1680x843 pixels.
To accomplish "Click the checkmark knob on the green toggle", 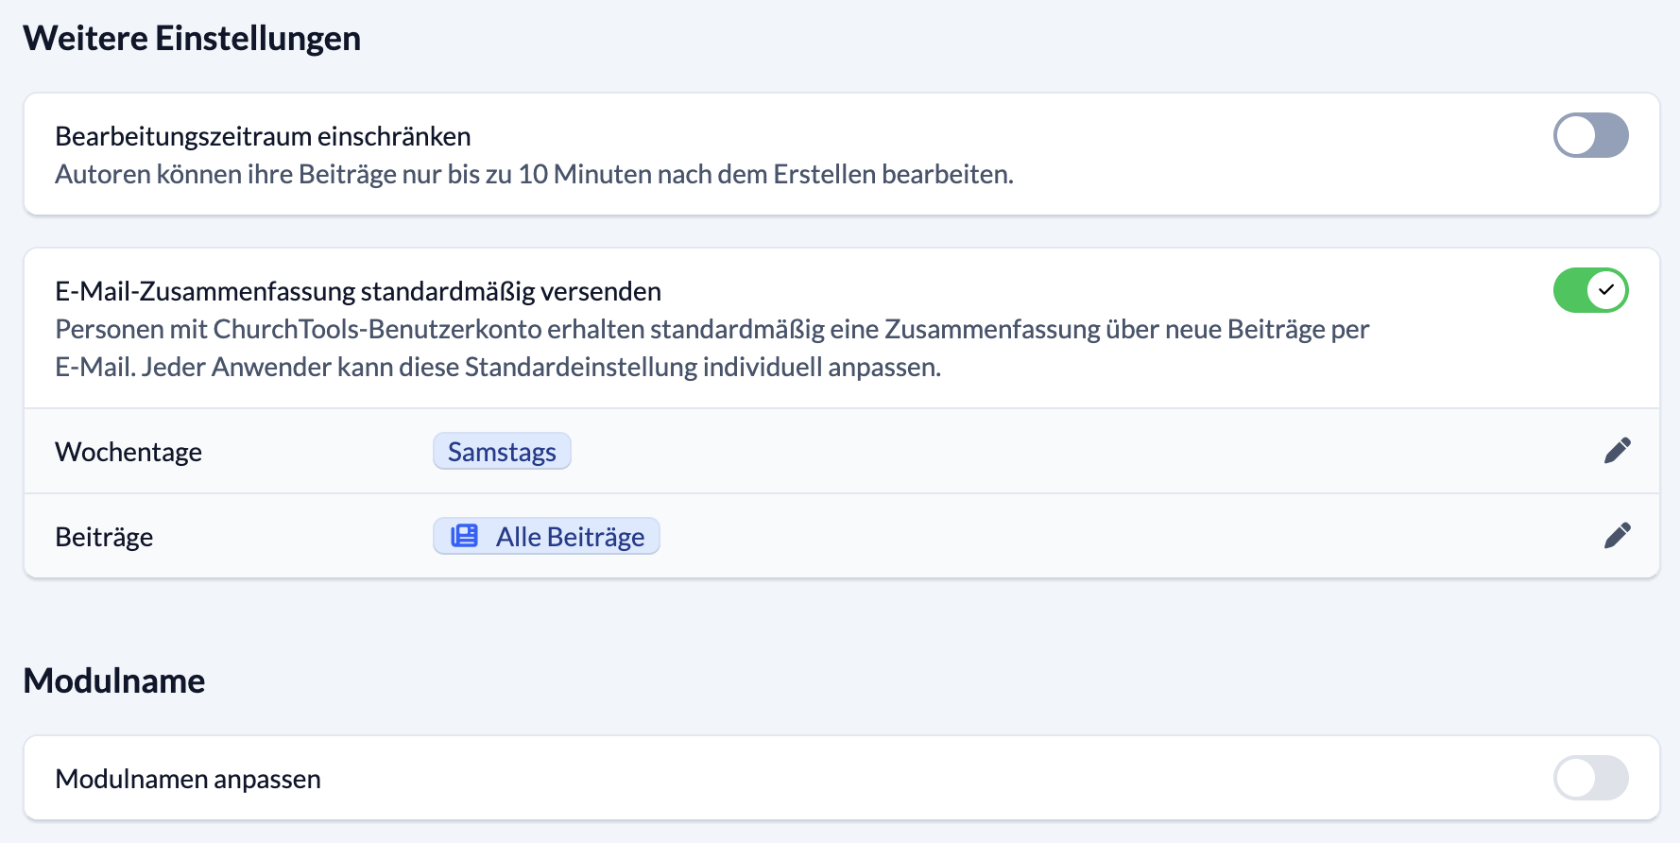I will [x=1606, y=290].
